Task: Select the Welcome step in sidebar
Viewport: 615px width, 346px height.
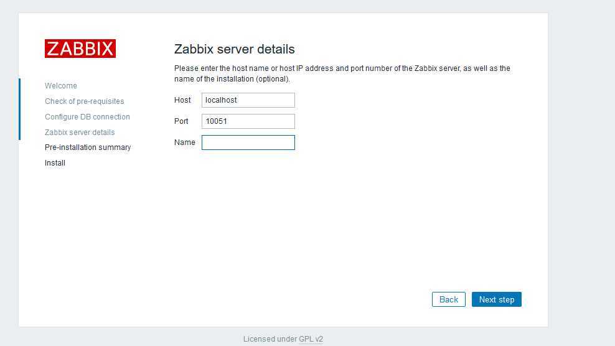Action: pyautogui.click(x=61, y=85)
